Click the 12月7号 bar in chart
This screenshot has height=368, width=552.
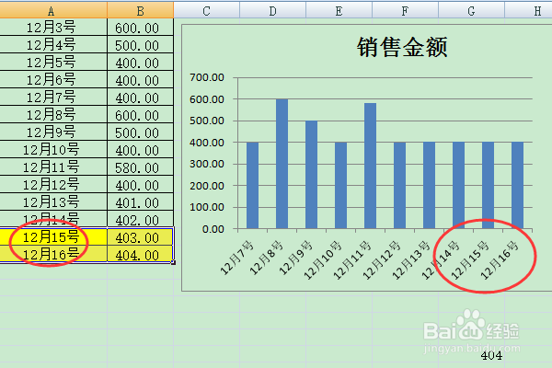pyautogui.click(x=252, y=186)
